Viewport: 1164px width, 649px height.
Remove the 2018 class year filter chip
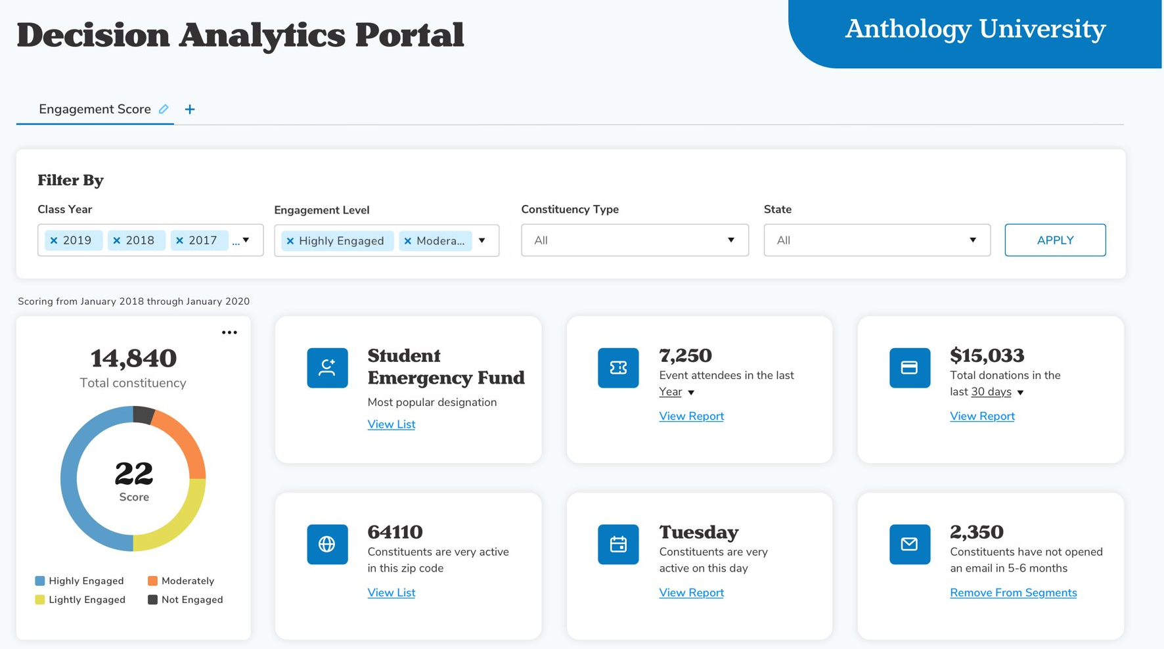tap(117, 240)
